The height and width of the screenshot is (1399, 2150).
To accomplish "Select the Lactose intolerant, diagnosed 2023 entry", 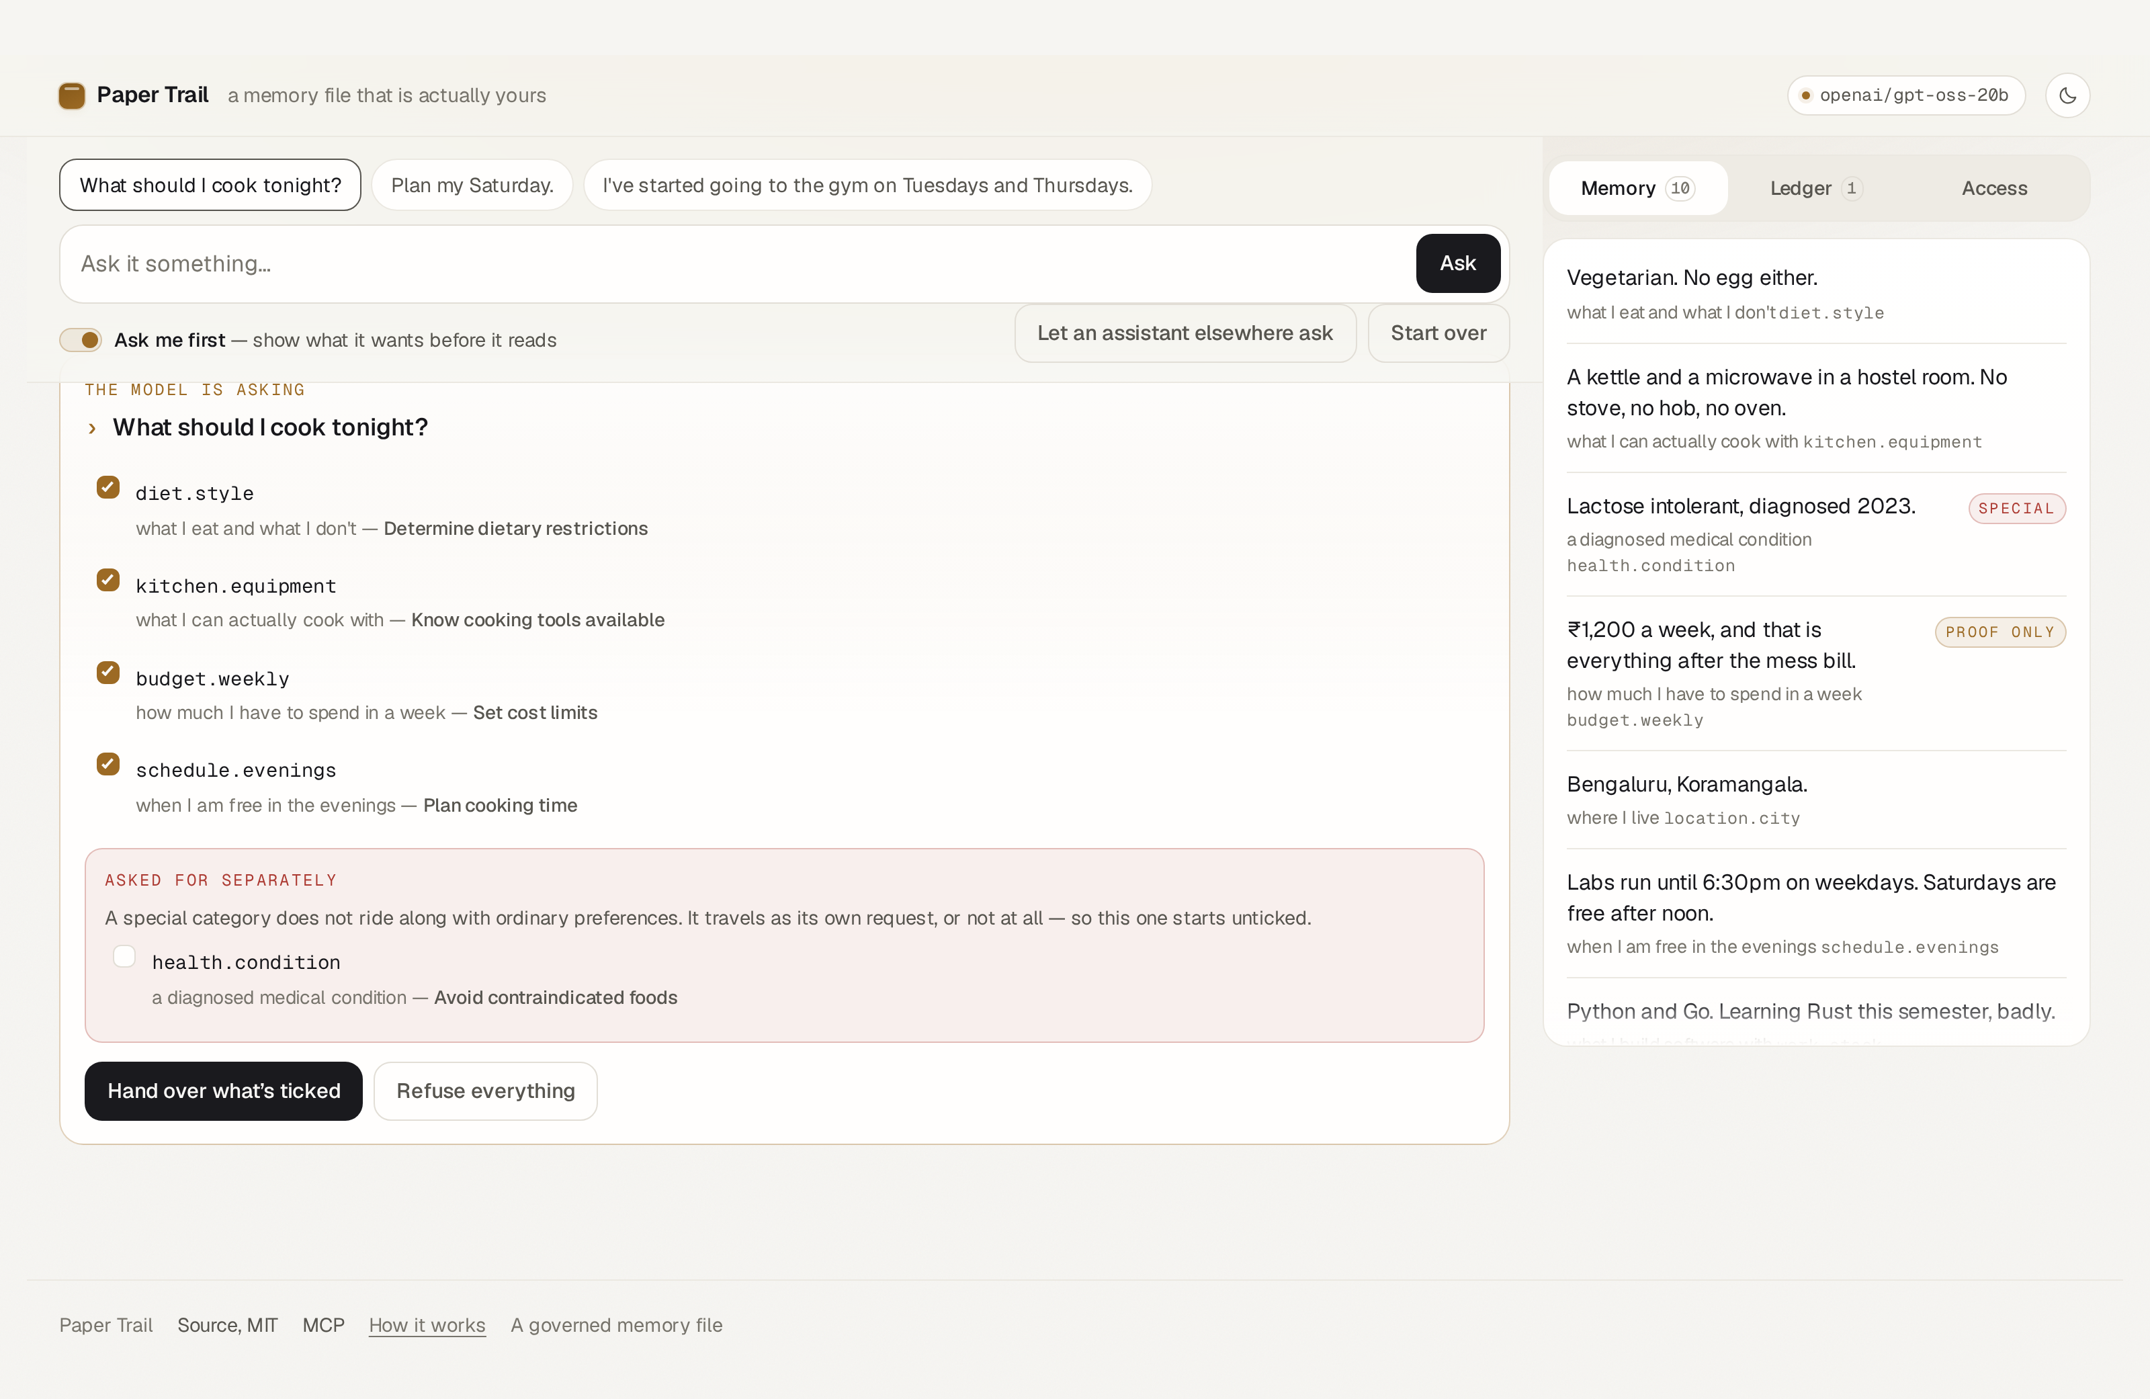I will tap(1816, 534).
